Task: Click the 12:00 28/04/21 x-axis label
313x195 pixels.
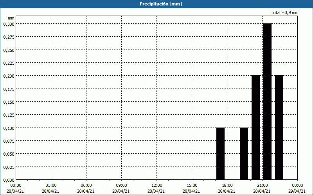Action: pyautogui.click(x=156, y=188)
